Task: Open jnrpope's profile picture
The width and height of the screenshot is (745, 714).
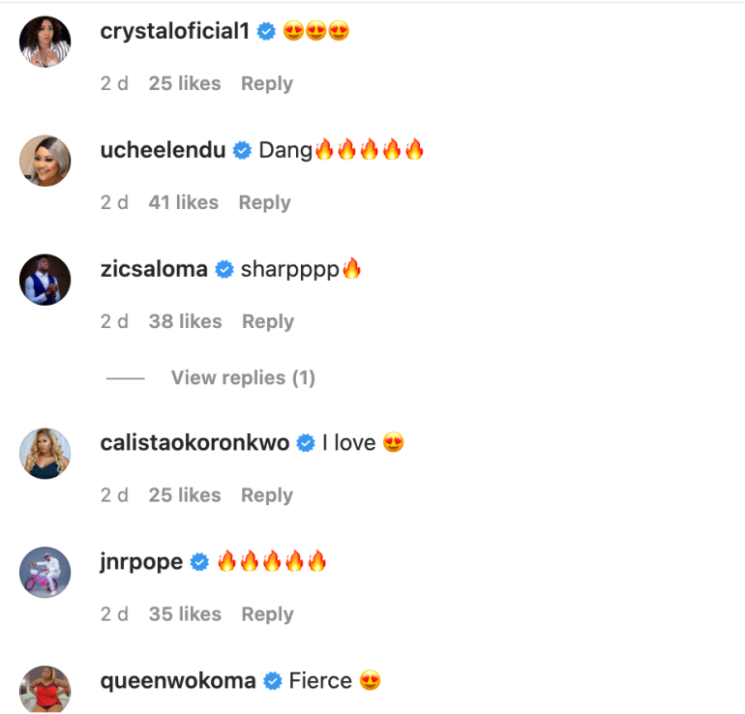Action: (x=45, y=572)
